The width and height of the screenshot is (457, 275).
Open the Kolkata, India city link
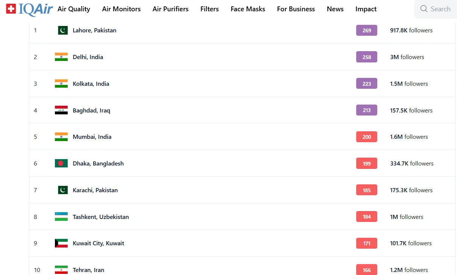tap(91, 84)
